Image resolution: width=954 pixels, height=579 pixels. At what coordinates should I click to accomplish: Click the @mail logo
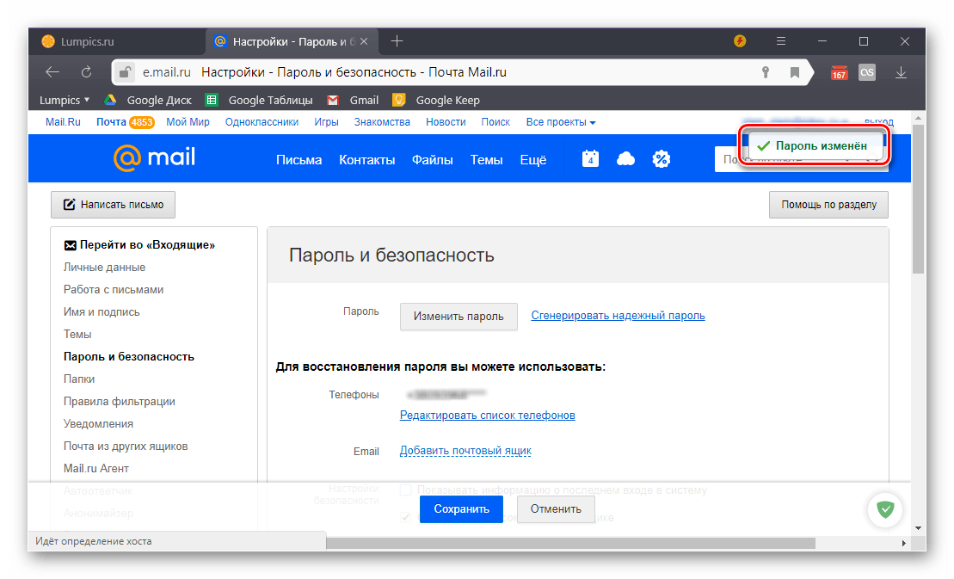(x=154, y=158)
